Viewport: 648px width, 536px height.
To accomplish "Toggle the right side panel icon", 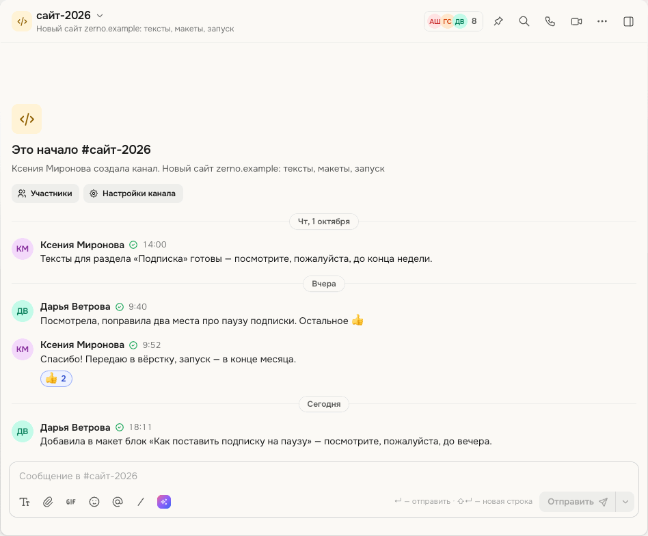I will (629, 21).
